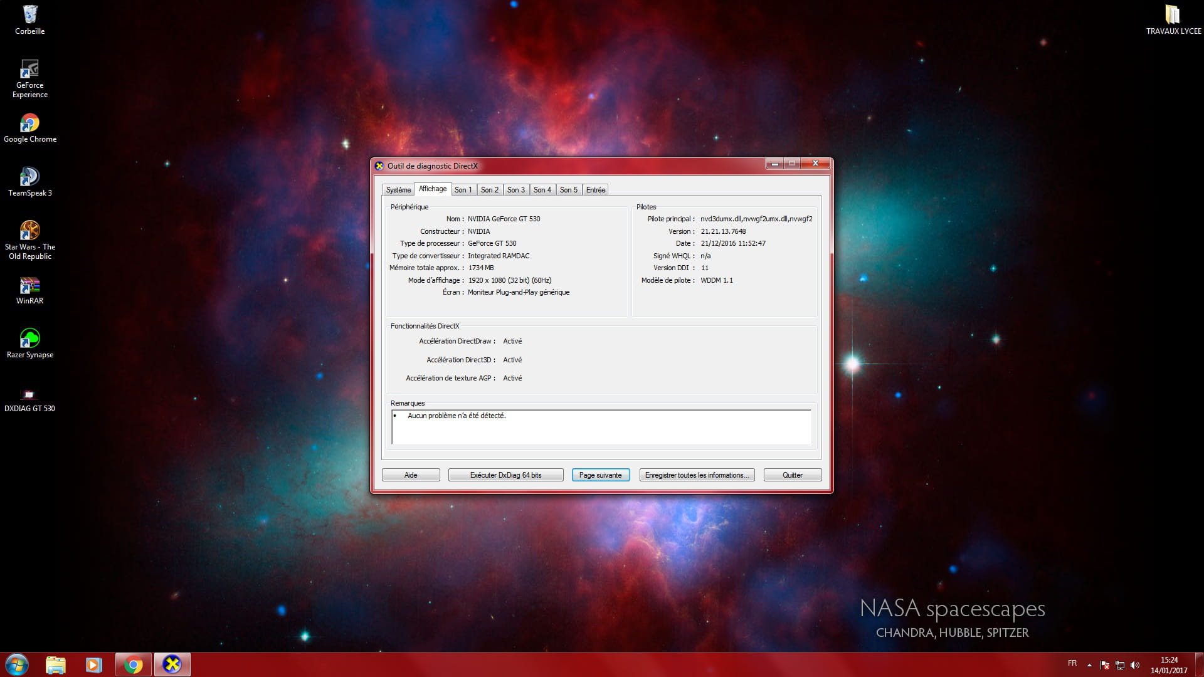Open the network tray icon

click(x=1120, y=665)
